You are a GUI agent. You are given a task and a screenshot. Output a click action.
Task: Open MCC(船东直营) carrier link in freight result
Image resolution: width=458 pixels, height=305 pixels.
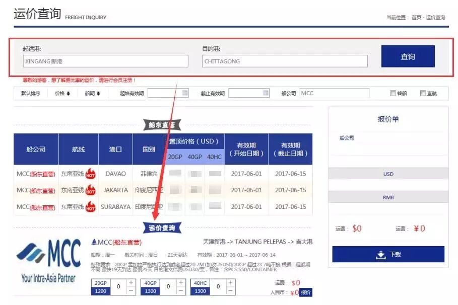coord(120,242)
